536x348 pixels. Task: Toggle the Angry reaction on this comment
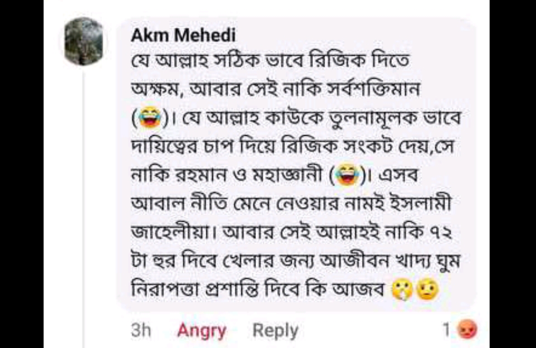[x=202, y=331]
